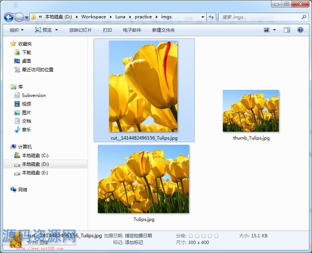Click the 预览 toolbar button
Screen dimensions: 312x253
(x=43, y=30)
